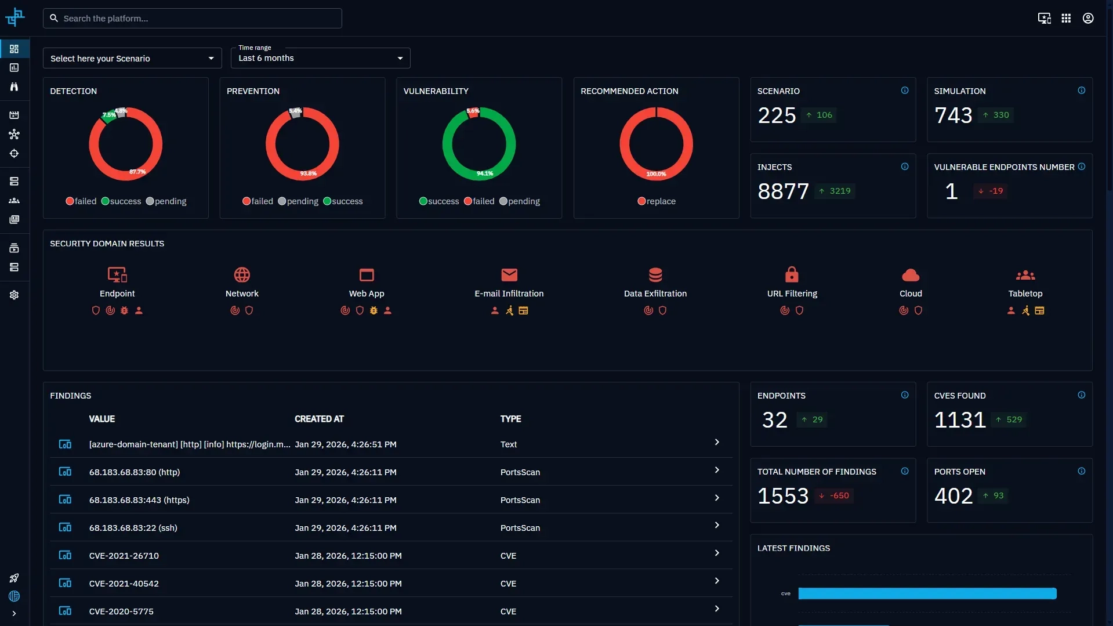Expand the sidebar with the bottom chevron

click(14, 613)
